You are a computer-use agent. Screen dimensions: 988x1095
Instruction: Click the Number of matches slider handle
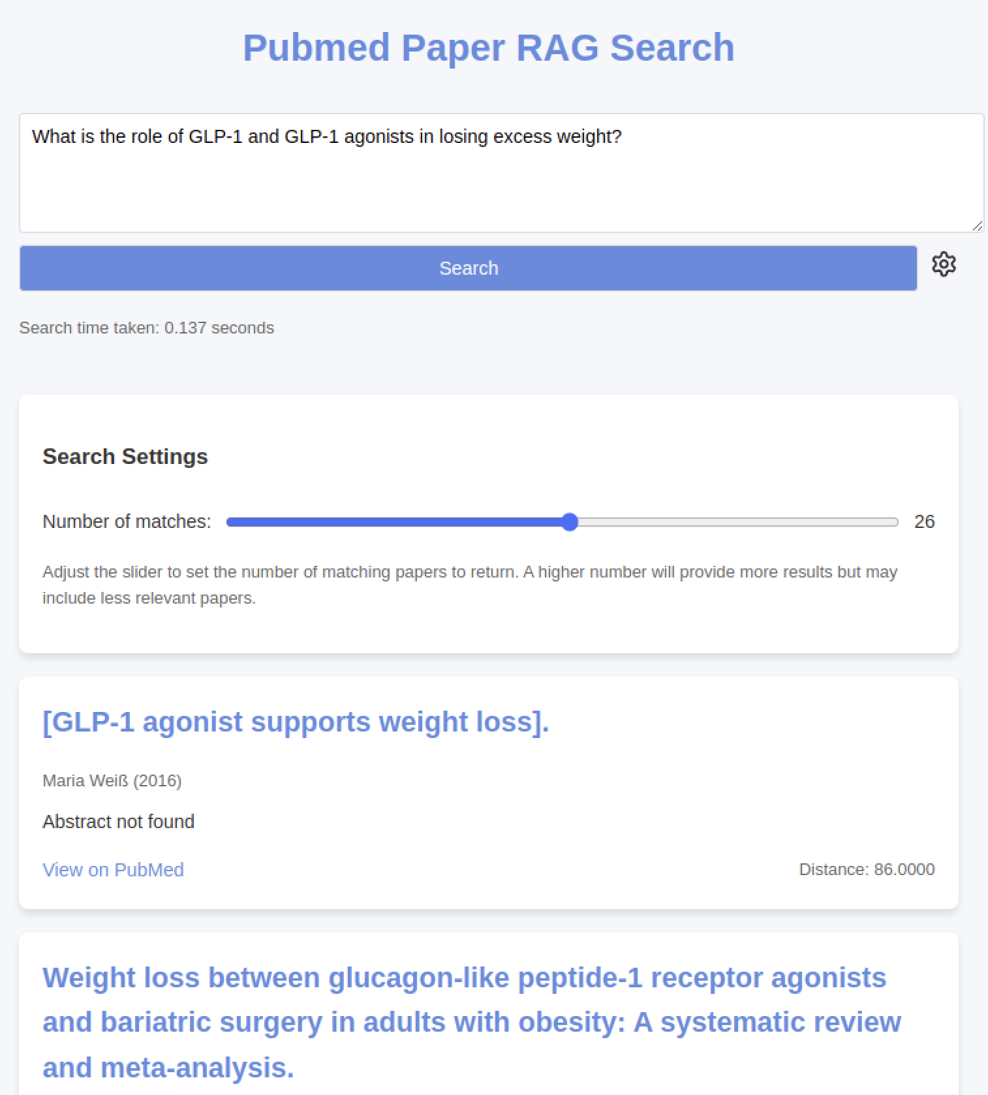[570, 522]
